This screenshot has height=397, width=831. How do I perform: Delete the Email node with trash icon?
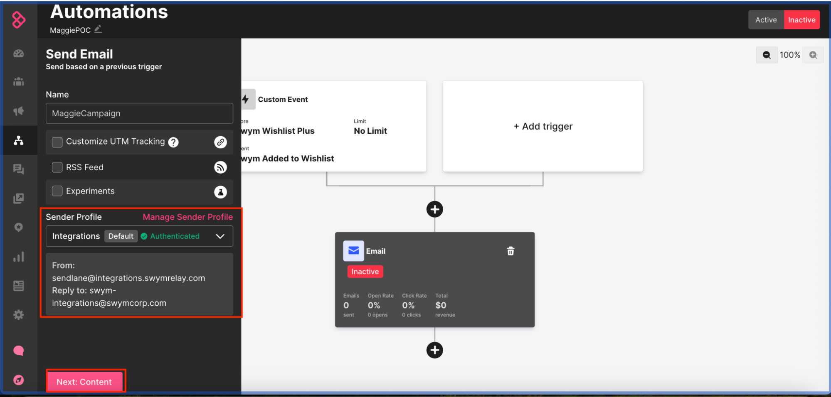point(510,251)
